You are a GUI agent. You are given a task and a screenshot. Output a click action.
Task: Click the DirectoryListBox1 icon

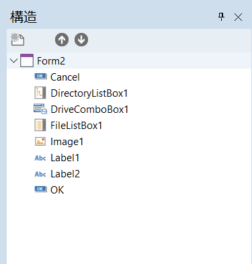coord(40,93)
